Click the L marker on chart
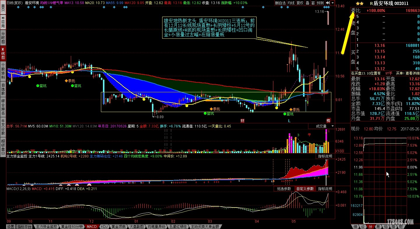The width and height of the screenshot is (420, 229). (x=289, y=120)
